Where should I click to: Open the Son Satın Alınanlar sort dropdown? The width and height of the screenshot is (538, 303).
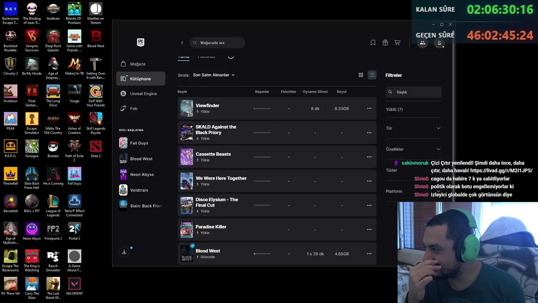pos(214,75)
